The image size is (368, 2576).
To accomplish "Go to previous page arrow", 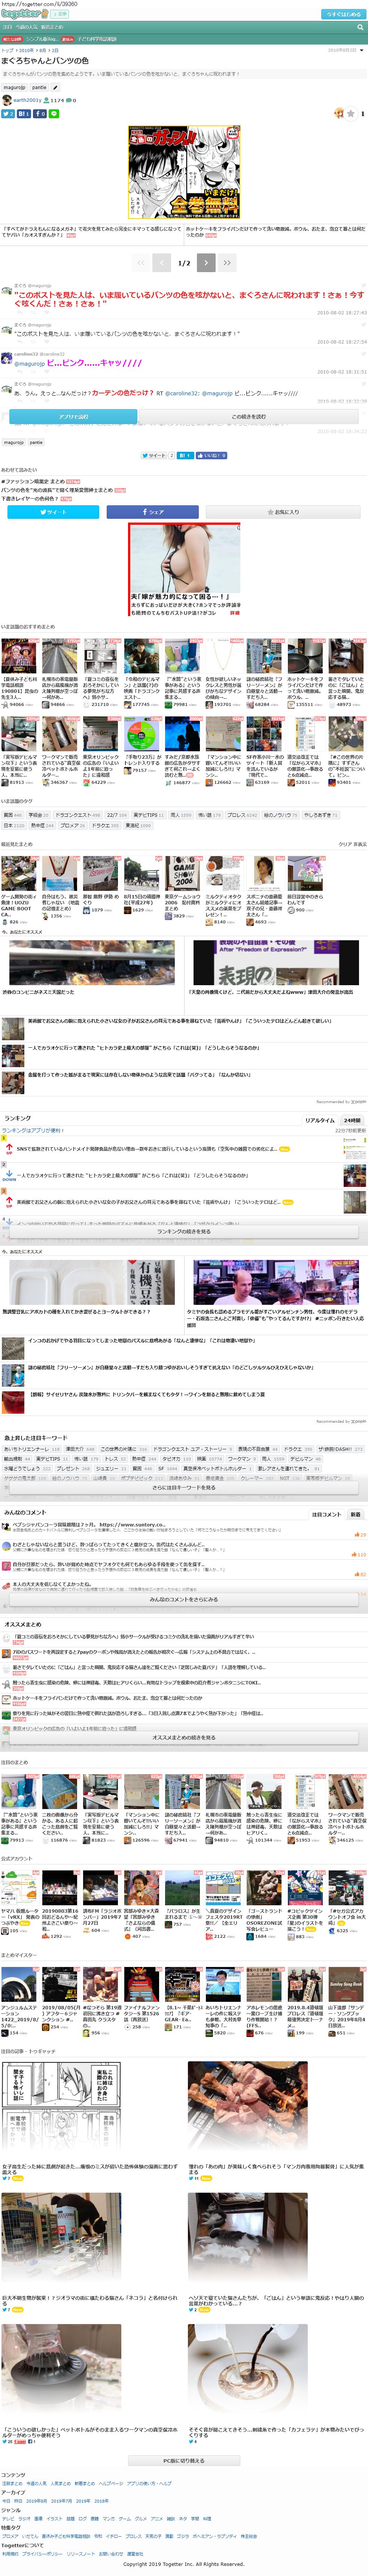I will [x=162, y=263].
